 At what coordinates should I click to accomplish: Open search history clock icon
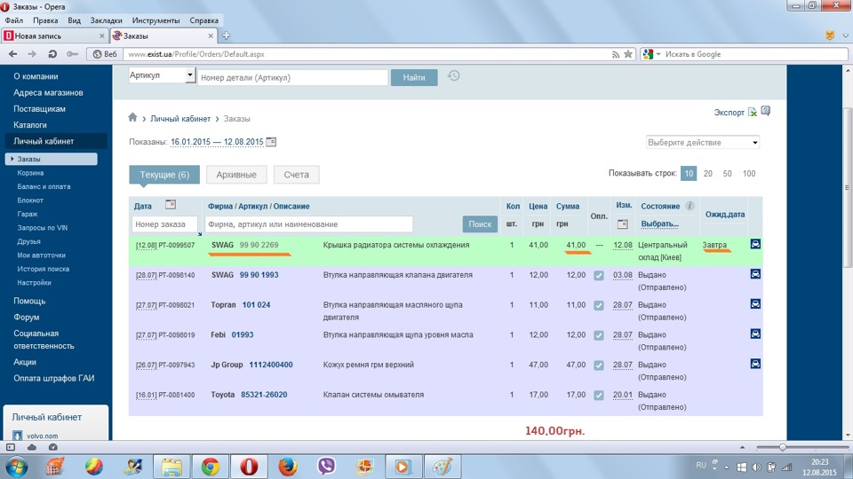(x=454, y=76)
